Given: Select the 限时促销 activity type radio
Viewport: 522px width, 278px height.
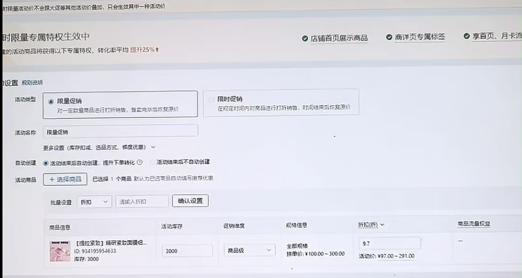Looking at the screenshot, I should pyautogui.click(x=211, y=100).
